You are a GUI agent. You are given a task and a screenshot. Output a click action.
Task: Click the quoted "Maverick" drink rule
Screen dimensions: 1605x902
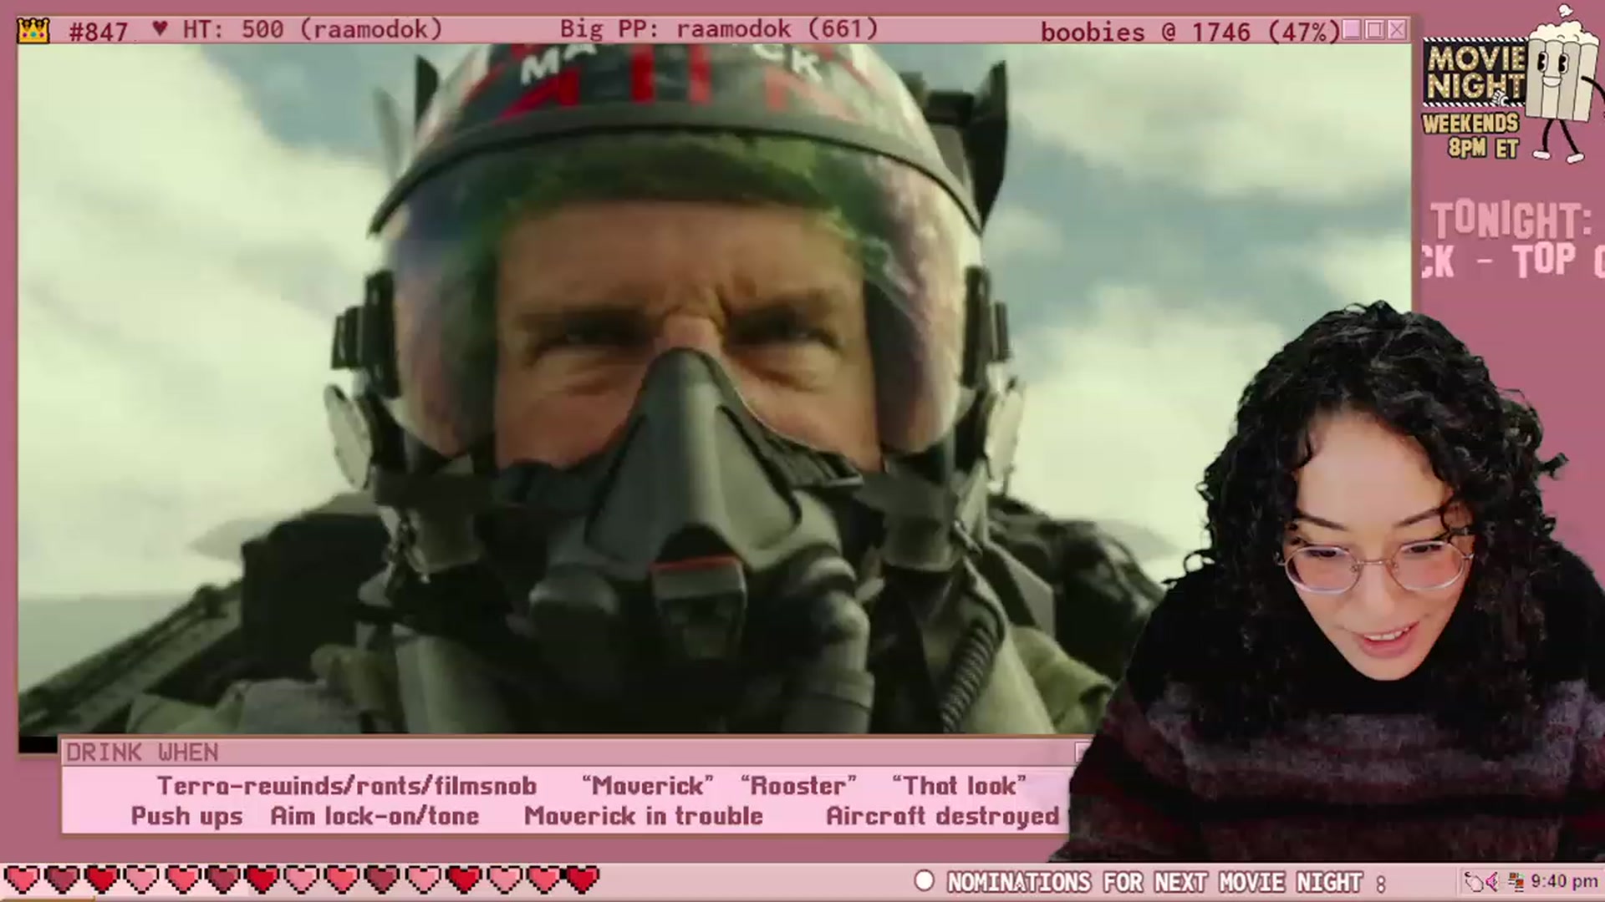(648, 786)
